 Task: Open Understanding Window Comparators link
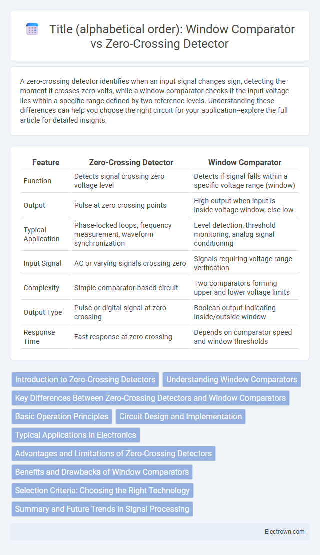click(232, 380)
